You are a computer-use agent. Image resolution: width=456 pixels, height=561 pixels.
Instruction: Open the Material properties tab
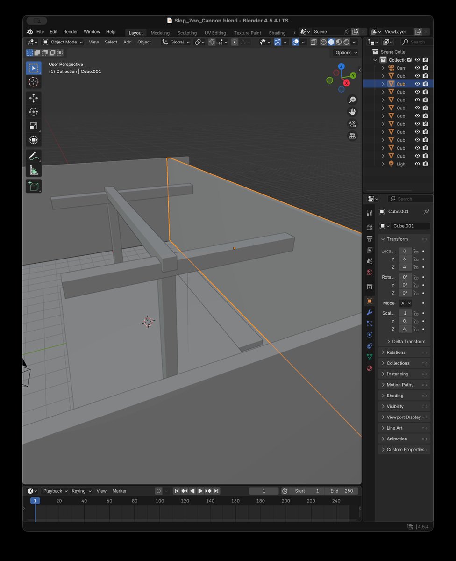[x=370, y=368]
